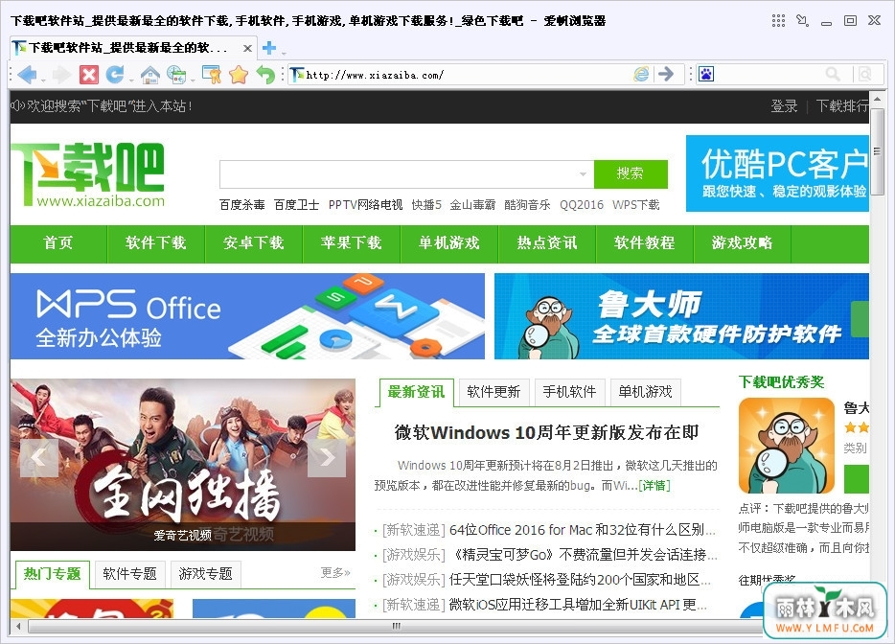Click the green 搜索 button

pos(631,174)
